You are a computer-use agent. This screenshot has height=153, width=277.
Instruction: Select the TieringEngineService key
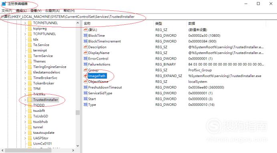pyautogui.click(x=50, y=67)
